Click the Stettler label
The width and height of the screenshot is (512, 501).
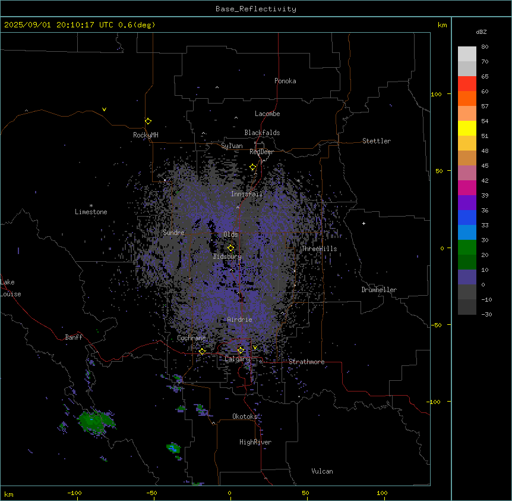377,141
